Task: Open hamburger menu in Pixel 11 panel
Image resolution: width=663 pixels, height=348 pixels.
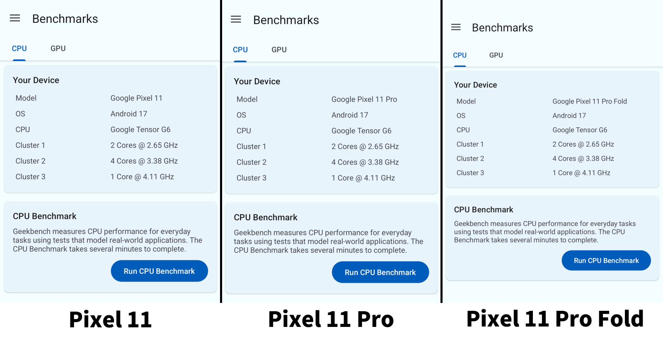Action: [x=15, y=18]
